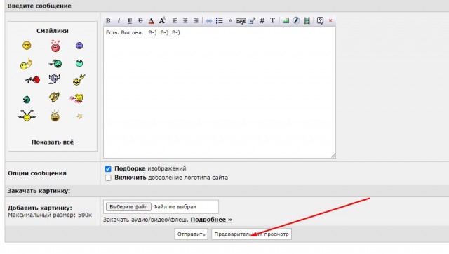Insert a quote with » icon
Screen dimensions: 449x254
[x=229, y=20]
